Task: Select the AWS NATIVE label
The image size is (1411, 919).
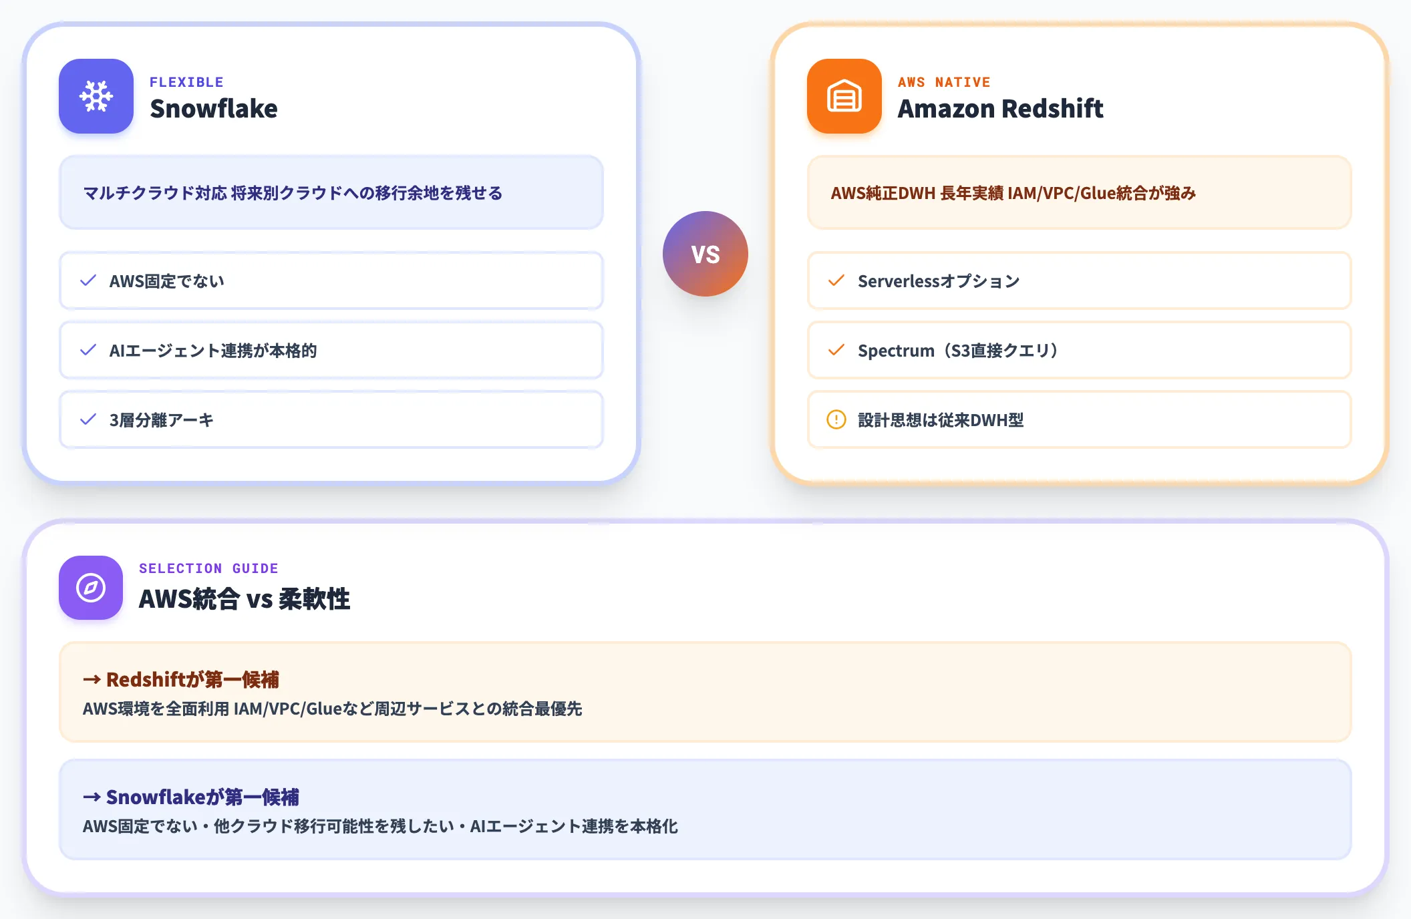Action: click(x=944, y=82)
